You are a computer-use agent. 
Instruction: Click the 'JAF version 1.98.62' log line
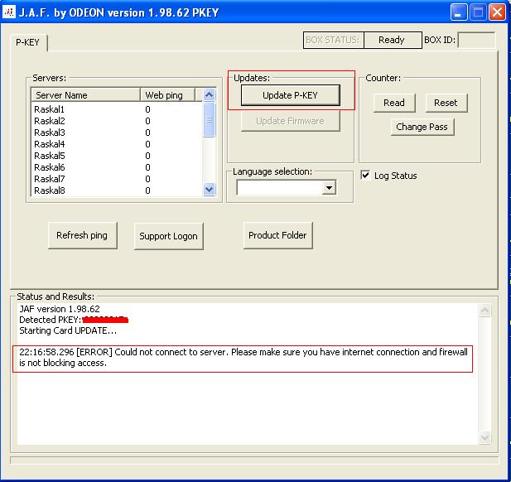[x=60, y=309]
